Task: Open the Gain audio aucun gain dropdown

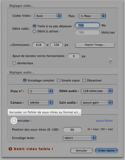Action: point(97,103)
